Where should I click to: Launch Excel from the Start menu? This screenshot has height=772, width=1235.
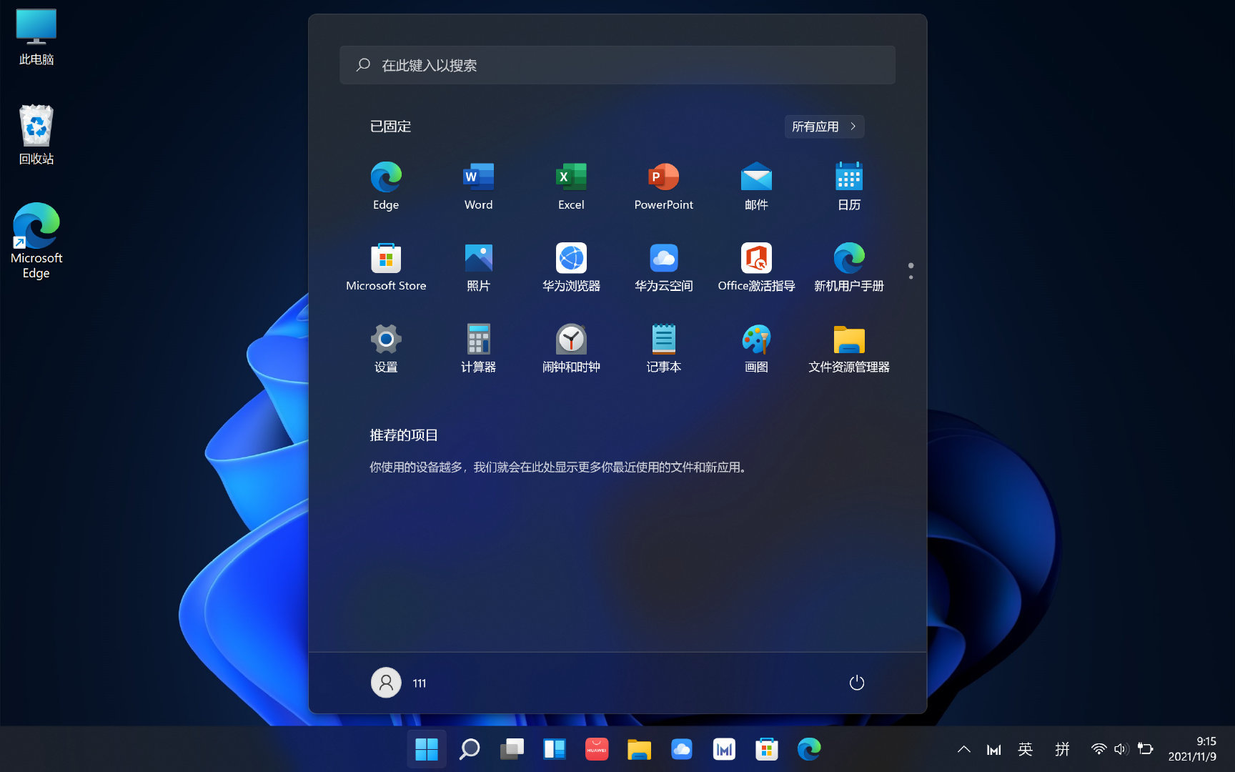570,186
